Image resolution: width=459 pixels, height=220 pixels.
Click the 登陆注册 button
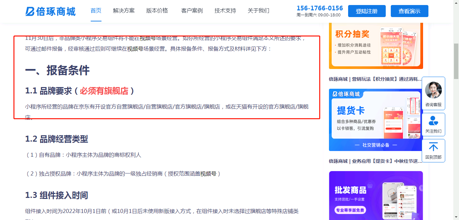[x=367, y=11]
